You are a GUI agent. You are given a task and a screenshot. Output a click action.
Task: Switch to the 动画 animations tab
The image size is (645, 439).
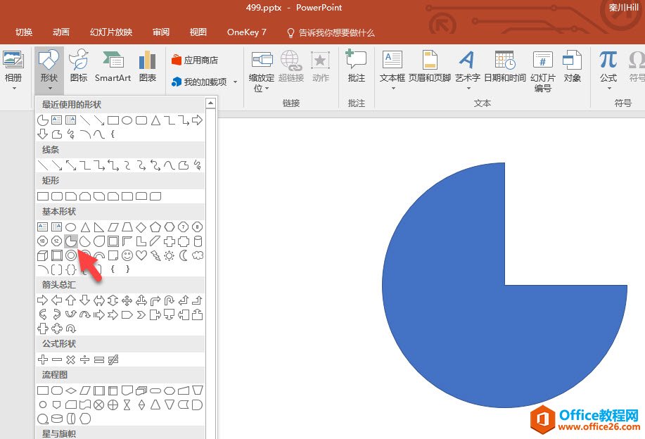[61, 32]
